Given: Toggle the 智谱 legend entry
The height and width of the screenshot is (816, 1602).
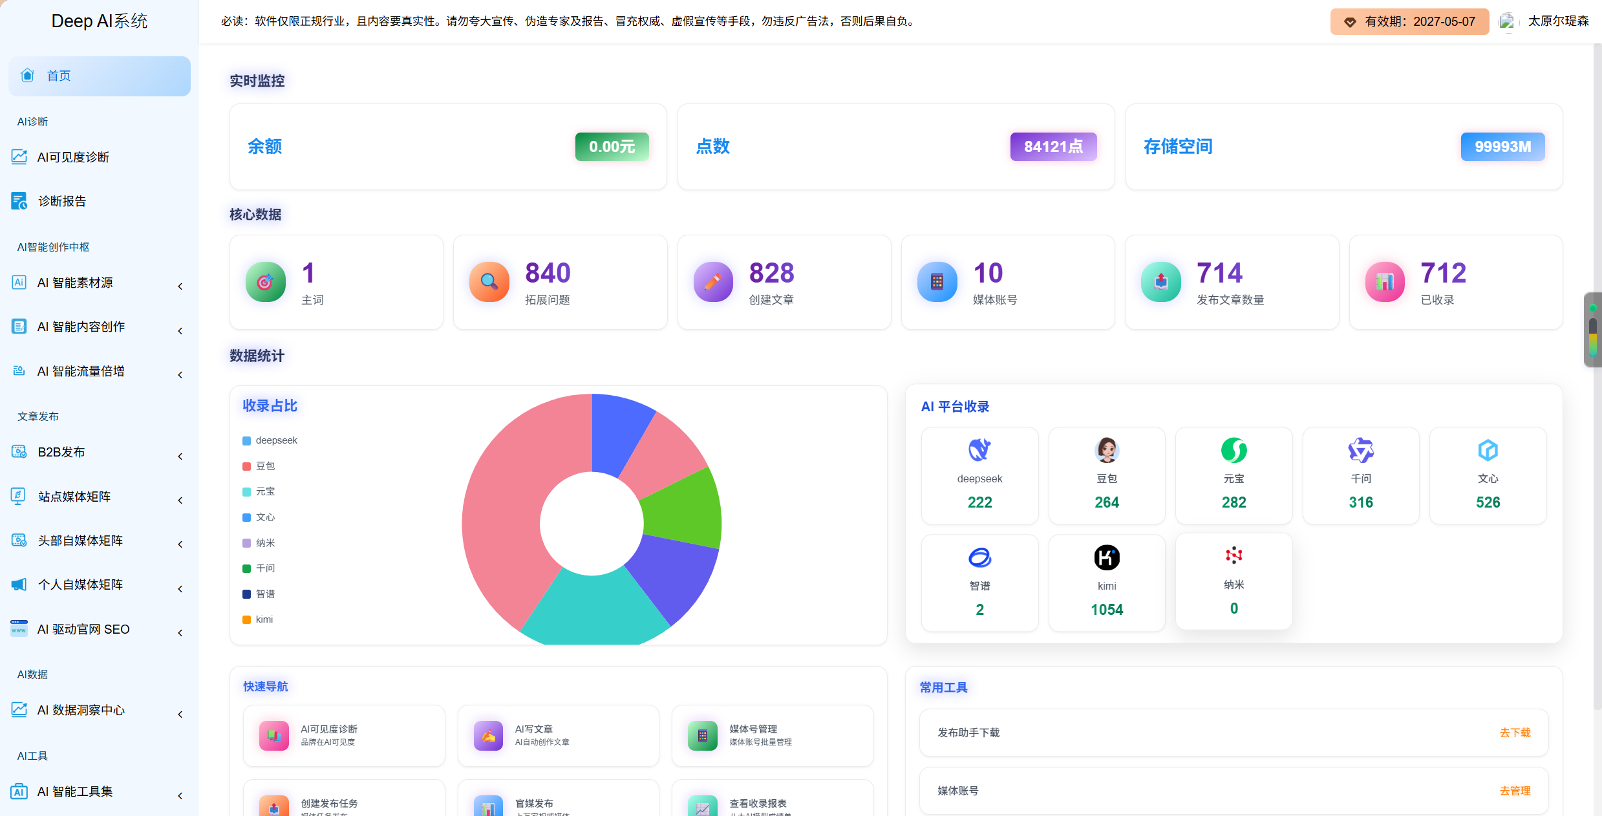Looking at the screenshot, I should click(x=259, y=594).
